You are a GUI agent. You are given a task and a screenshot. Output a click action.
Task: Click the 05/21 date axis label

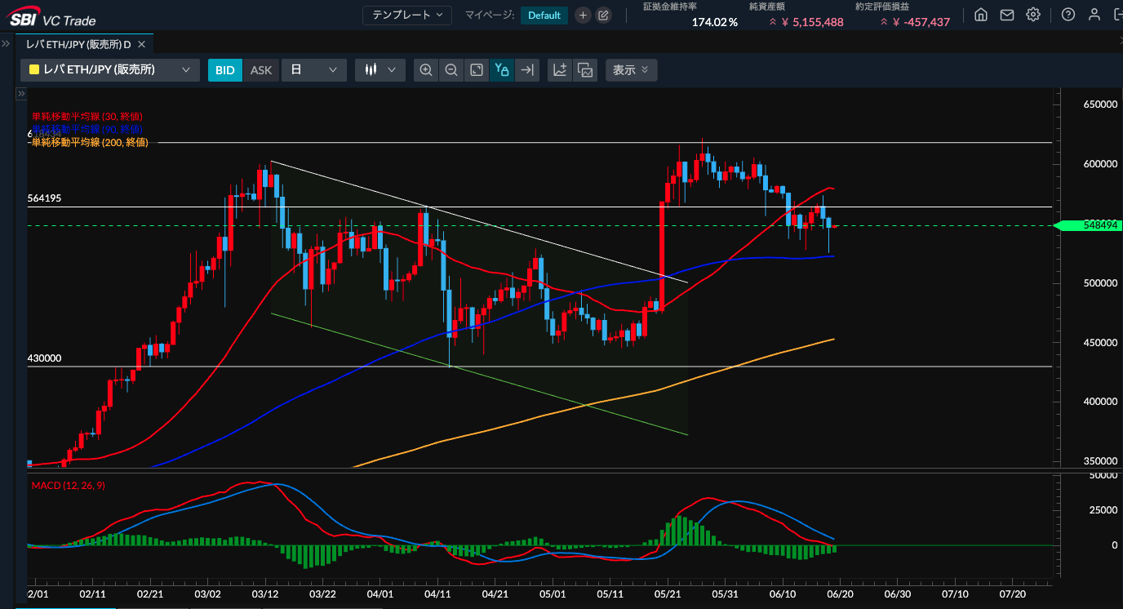click(668, 594)
